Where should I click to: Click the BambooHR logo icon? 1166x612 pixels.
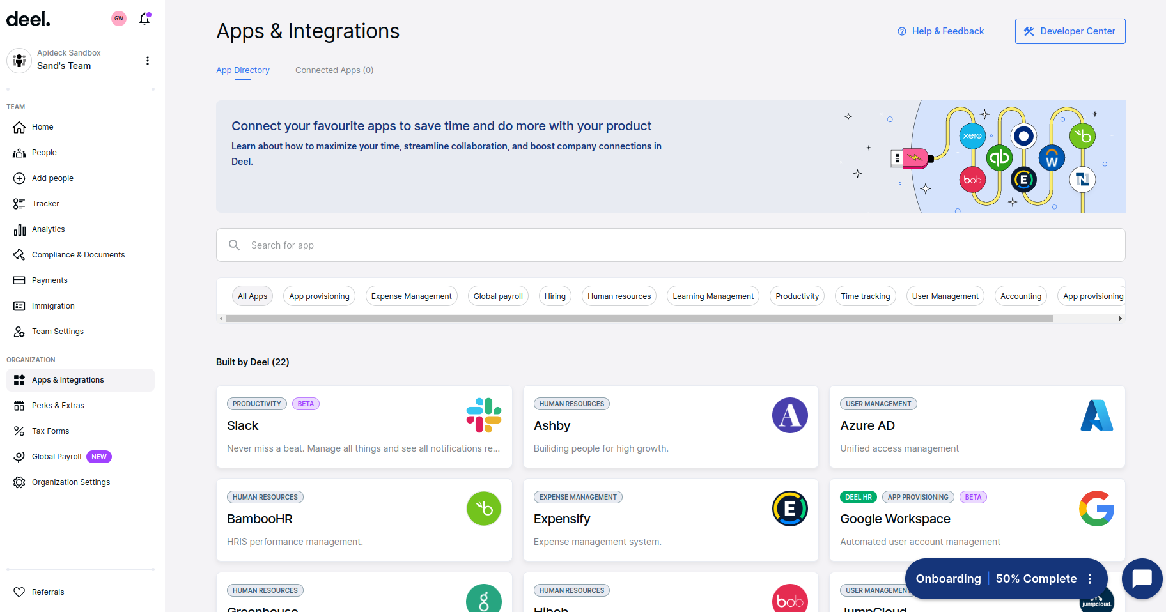pyautogui.click(x=484, y=509)
